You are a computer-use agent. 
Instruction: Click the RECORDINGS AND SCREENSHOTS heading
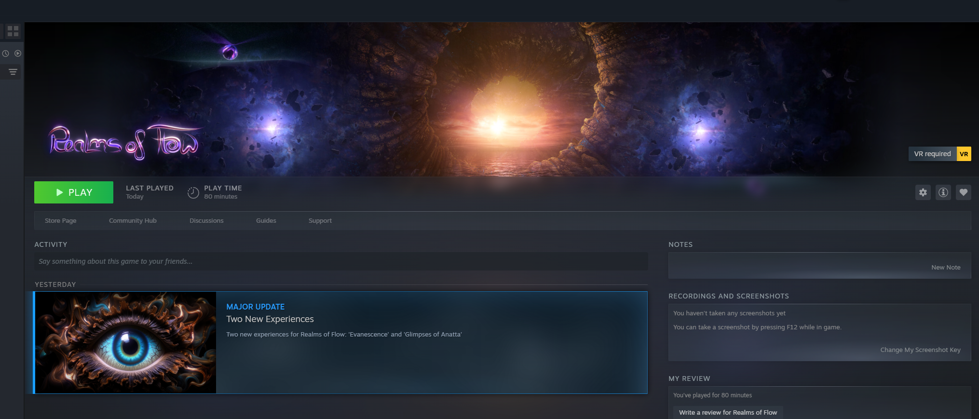(729, 296)
